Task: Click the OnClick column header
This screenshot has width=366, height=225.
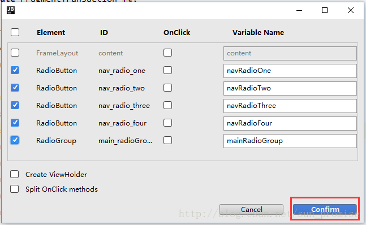Action: click(x=176, y=32)
